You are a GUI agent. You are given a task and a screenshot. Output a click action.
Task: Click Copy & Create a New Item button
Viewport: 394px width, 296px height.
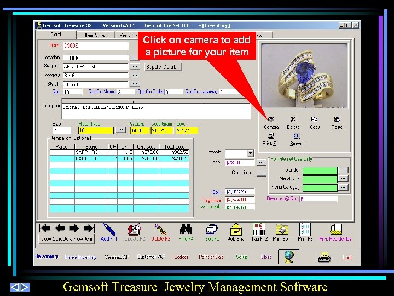[x=67, y=239]
